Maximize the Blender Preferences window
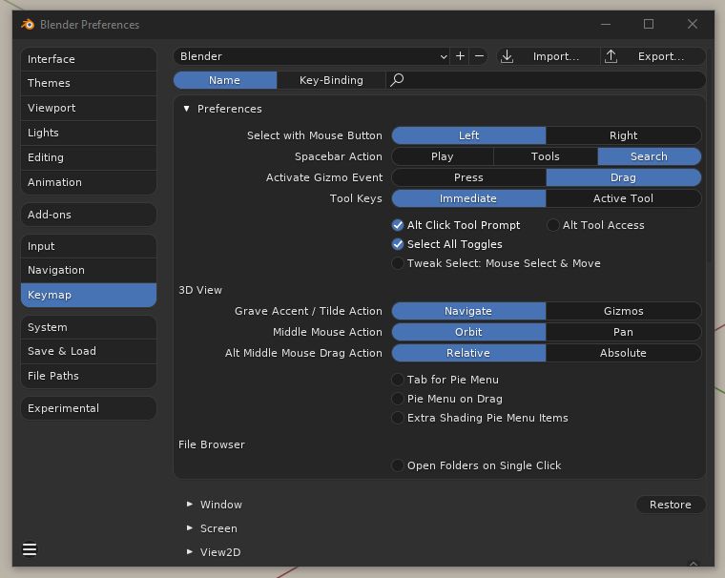Viewport: 725px width, 578px height. coord(649,24)
